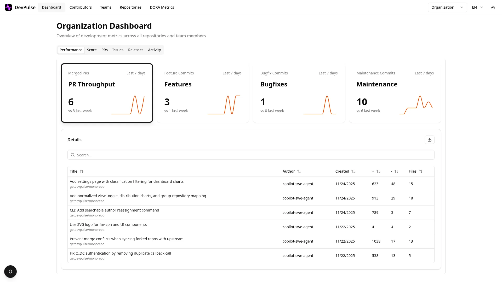Open settings via the floating gear button
Image resolution: width=502 pixels, height=282 pixels.
pos(10,272)
